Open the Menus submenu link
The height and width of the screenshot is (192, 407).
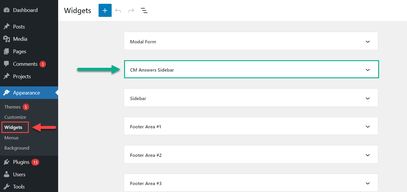pyautogui.click(x=11, y=138)
